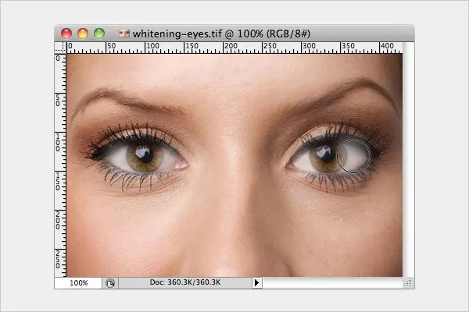Minimize the document with the yellow button
469x312 pixels.
pyautogui.click(x=83, y=34)
